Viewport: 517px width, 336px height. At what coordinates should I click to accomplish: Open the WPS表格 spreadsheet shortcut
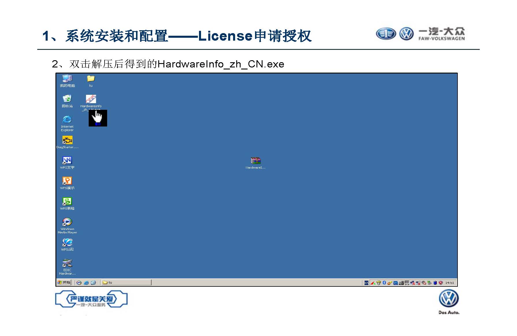[67, 201]
